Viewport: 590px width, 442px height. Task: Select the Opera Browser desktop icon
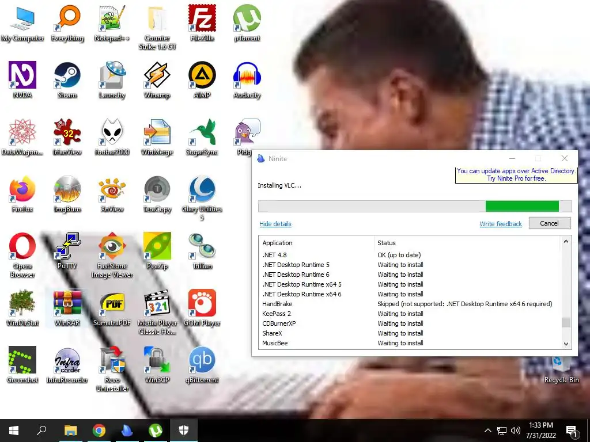coord(22,255)
